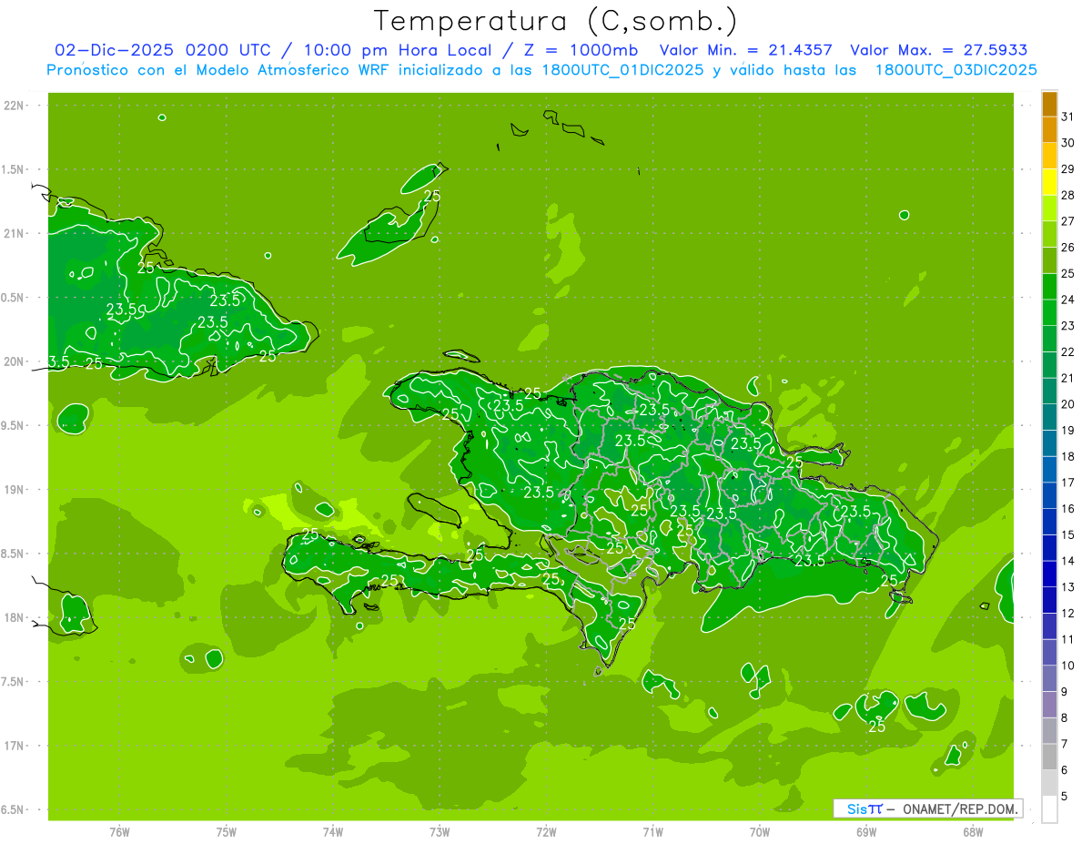Click the "76W" longitude axis label
Image resolution: width=1092 pixels, height=844 pixels.
point(119,832)
